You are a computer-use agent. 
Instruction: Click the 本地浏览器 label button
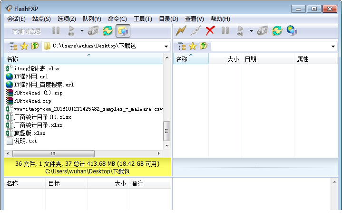click(26, 31)
